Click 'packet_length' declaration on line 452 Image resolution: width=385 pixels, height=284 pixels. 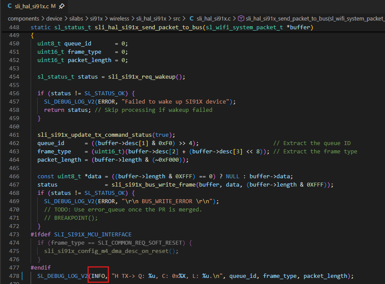click(89, 60)
